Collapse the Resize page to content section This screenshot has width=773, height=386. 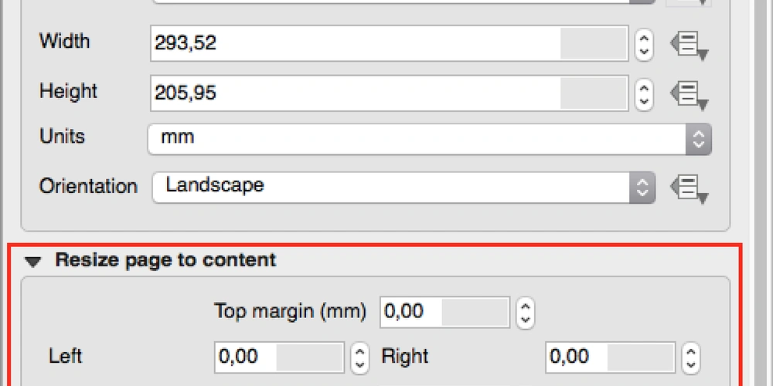click(33, 262)
